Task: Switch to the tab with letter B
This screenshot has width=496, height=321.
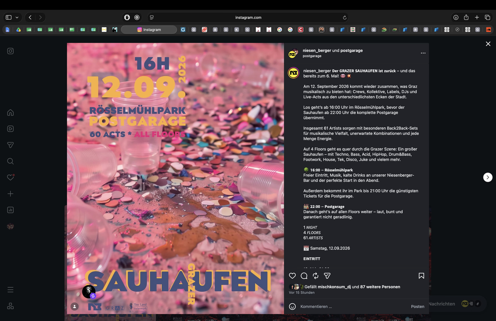Action: pos(215,30)
